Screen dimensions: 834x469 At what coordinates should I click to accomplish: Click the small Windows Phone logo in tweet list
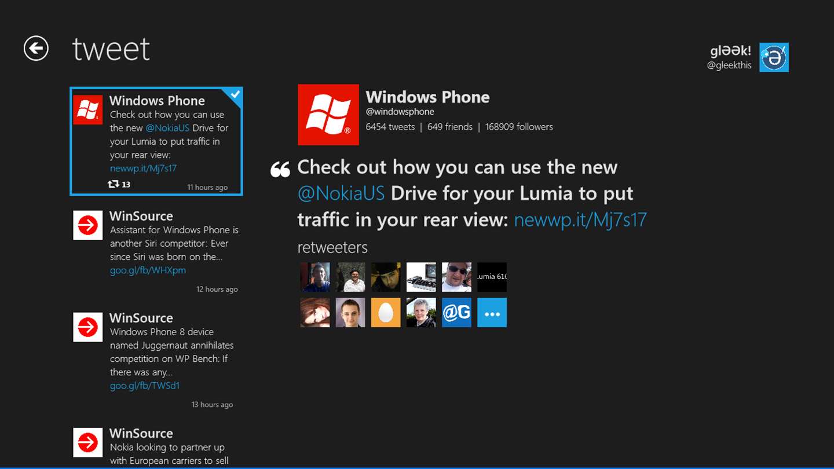point(88,109)
